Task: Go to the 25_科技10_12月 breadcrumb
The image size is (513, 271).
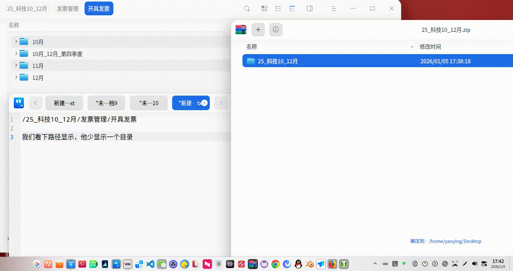Action: [x=27, y=8]
